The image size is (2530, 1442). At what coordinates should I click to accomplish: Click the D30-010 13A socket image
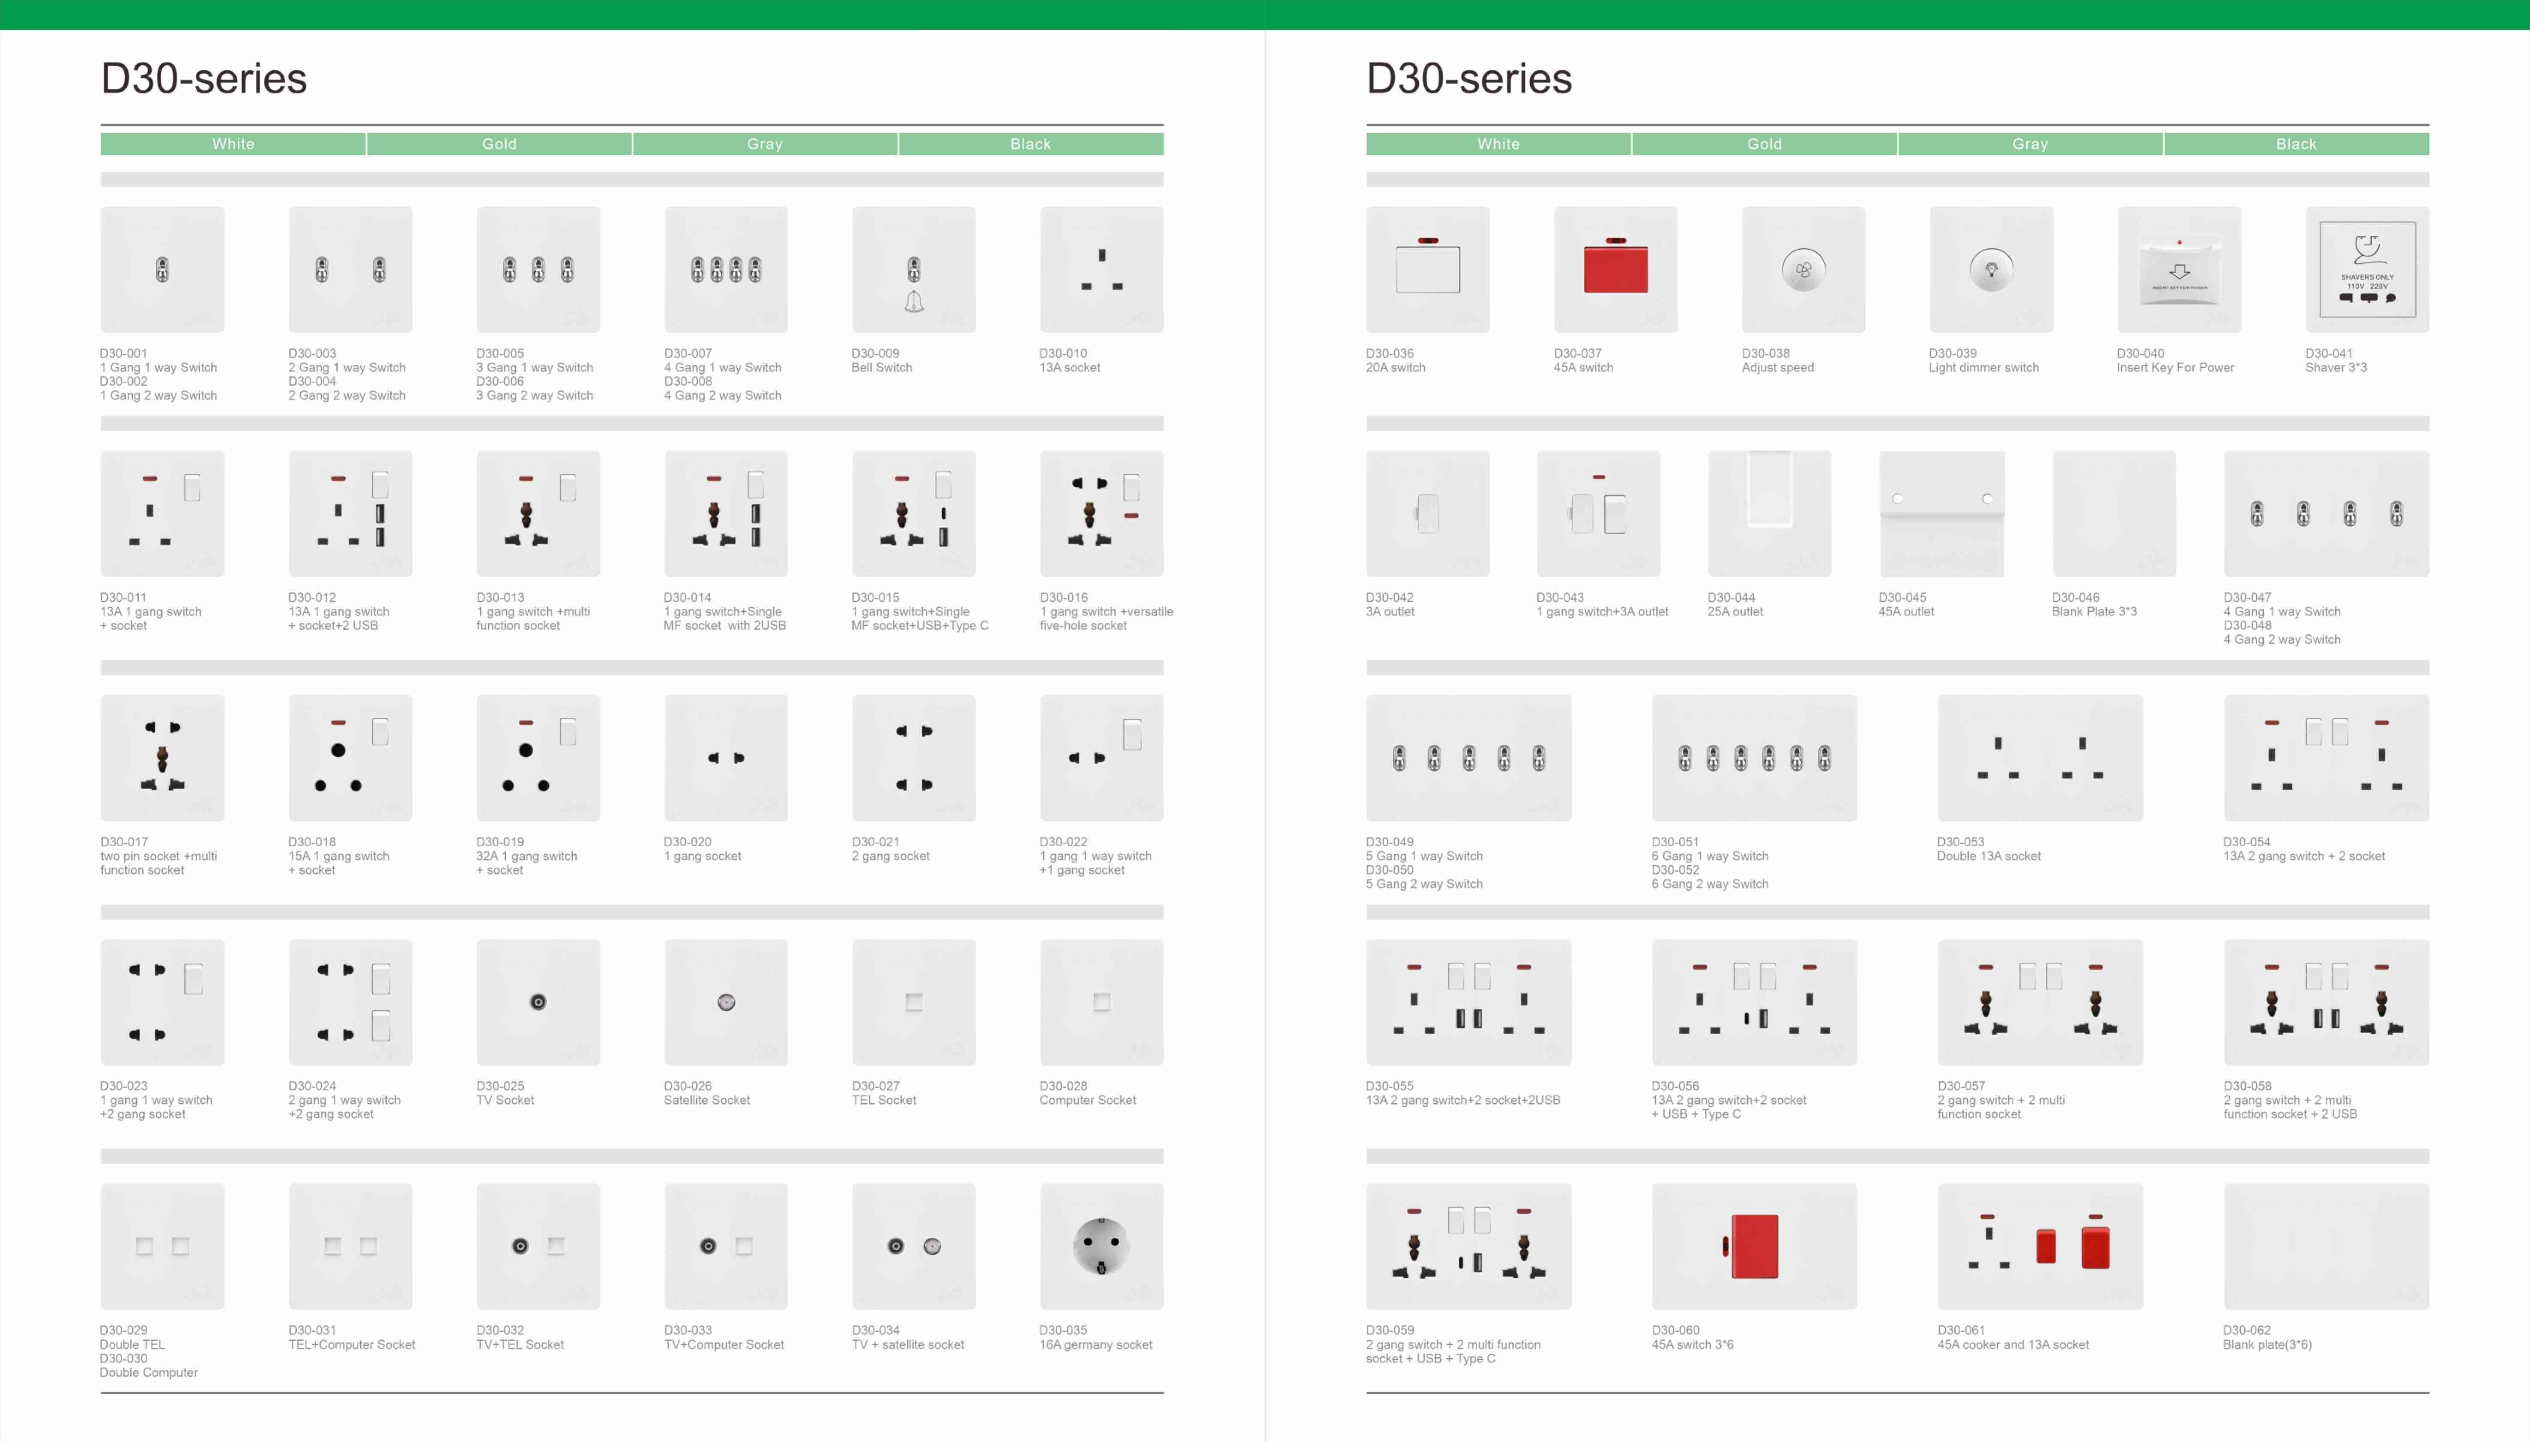click(x=1101, y=269)
